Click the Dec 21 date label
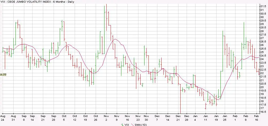This screenshot has height=126, width=268. (178, 118)
